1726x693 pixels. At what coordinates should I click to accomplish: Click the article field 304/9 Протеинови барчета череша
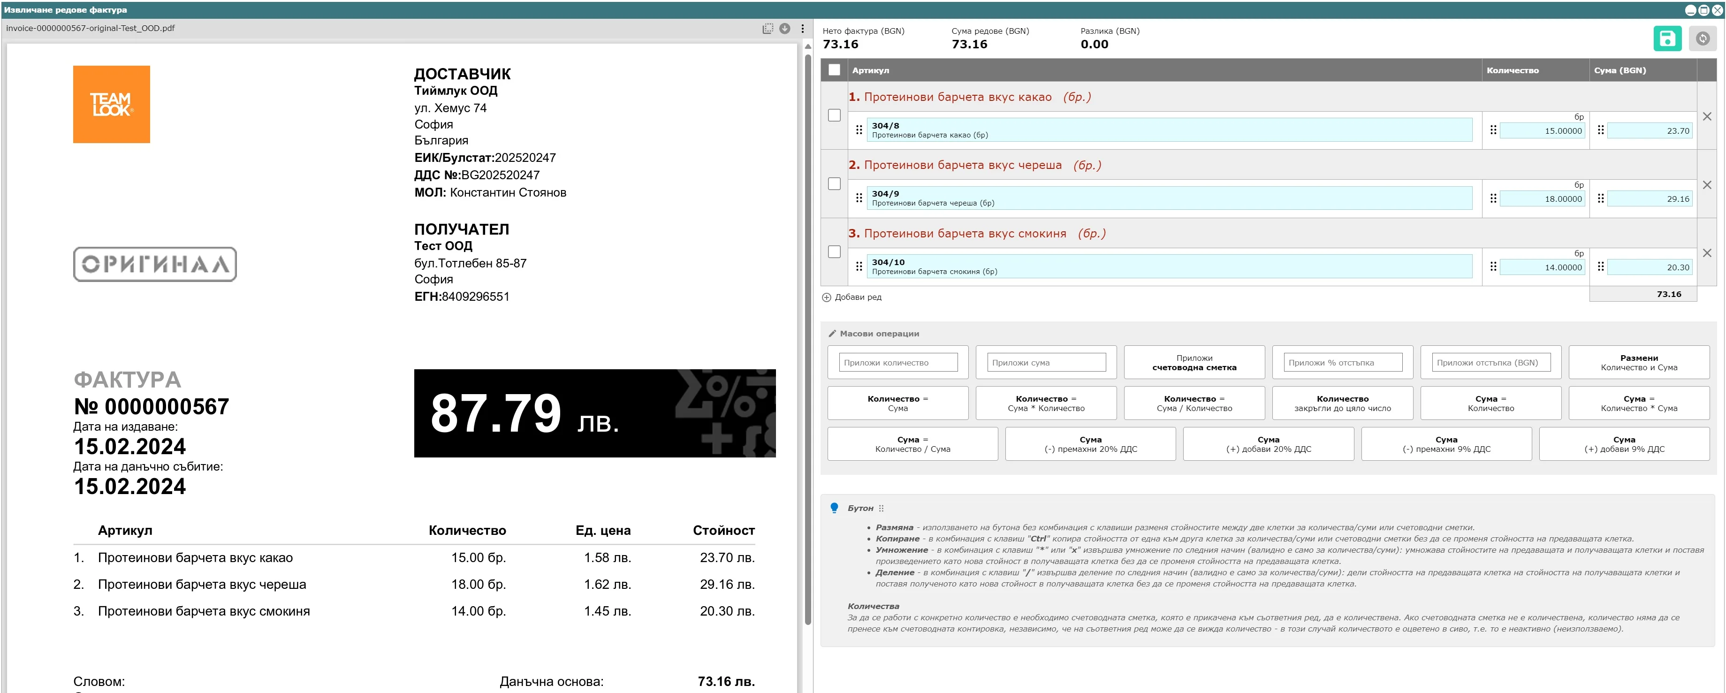pyautogui.click(x=1169, y=198)
